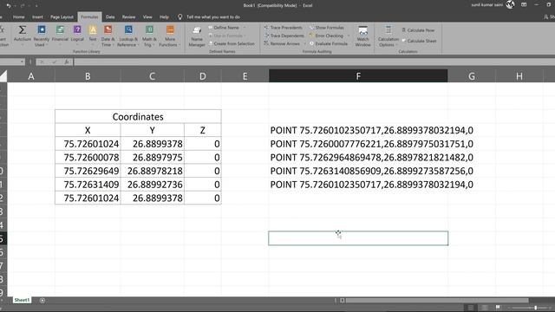555x312 pixels.
Task: Click Define Name
Action: pyautogui.click(x=224, y=28)
